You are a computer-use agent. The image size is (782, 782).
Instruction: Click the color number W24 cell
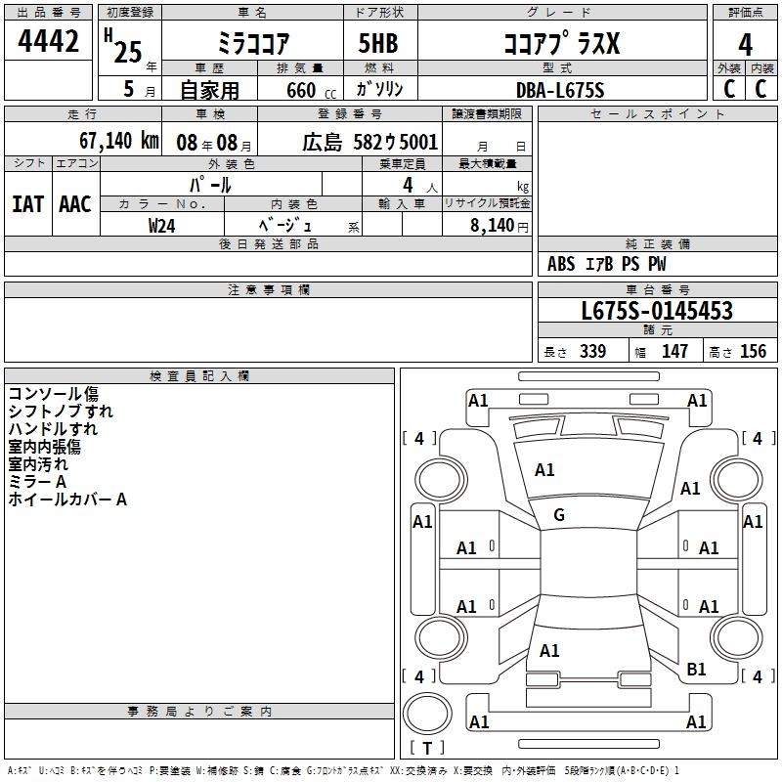click(x=162, y=225)
